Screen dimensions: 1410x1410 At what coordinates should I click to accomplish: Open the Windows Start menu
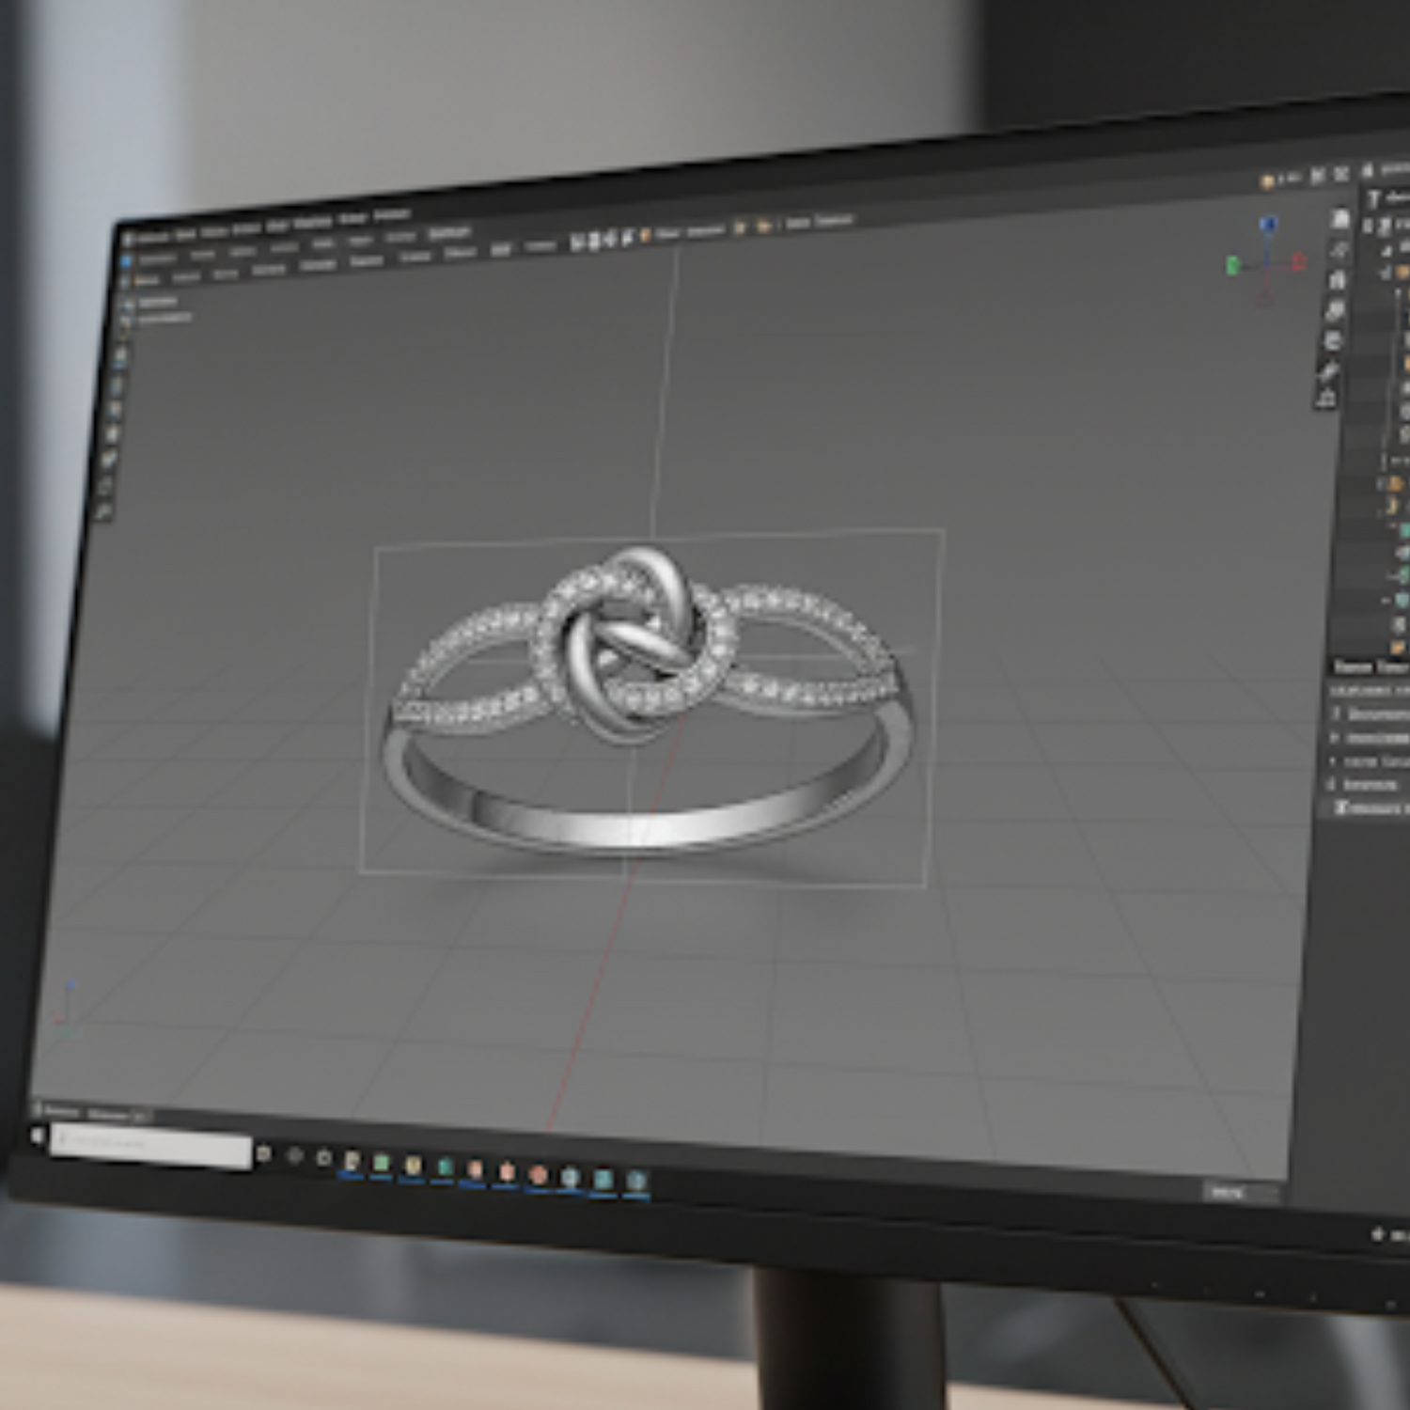pos(39,1136)
